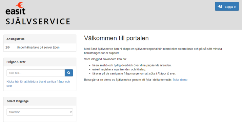Click the bullet about överblick över pågående ärenden
This screenshot has width=242, height=126.
click(x=132, y=65)
